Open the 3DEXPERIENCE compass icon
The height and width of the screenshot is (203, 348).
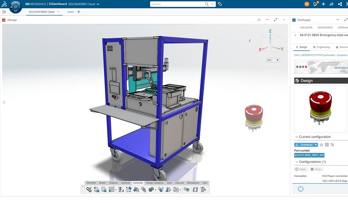pyautogui.click(x=15, y=6)
